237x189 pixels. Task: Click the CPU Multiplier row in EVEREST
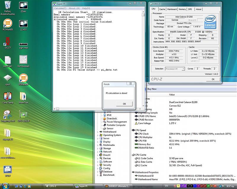click(184, 137)
